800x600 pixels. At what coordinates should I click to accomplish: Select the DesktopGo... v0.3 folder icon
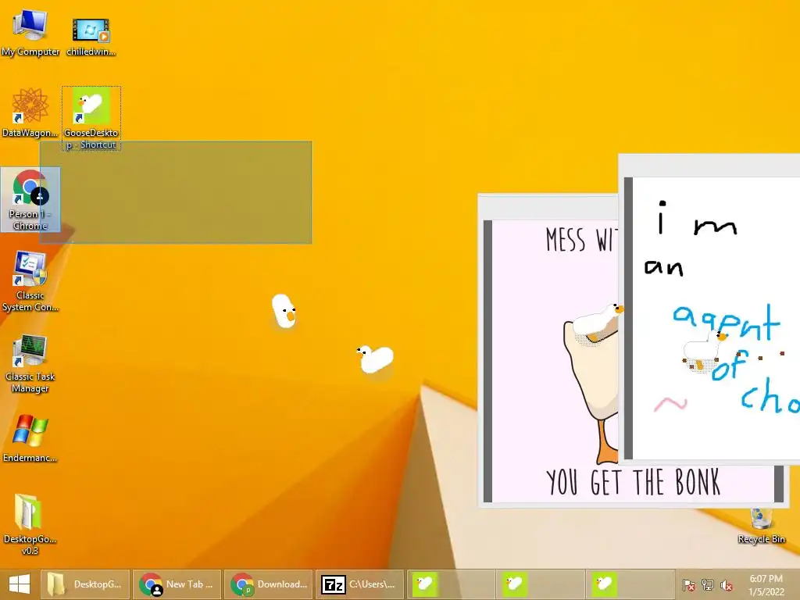tap(30, 523)
